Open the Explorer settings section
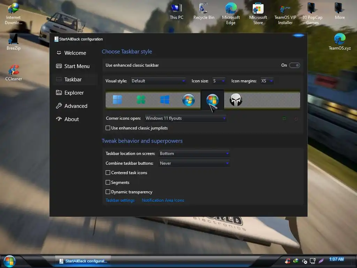 (75, 93)
